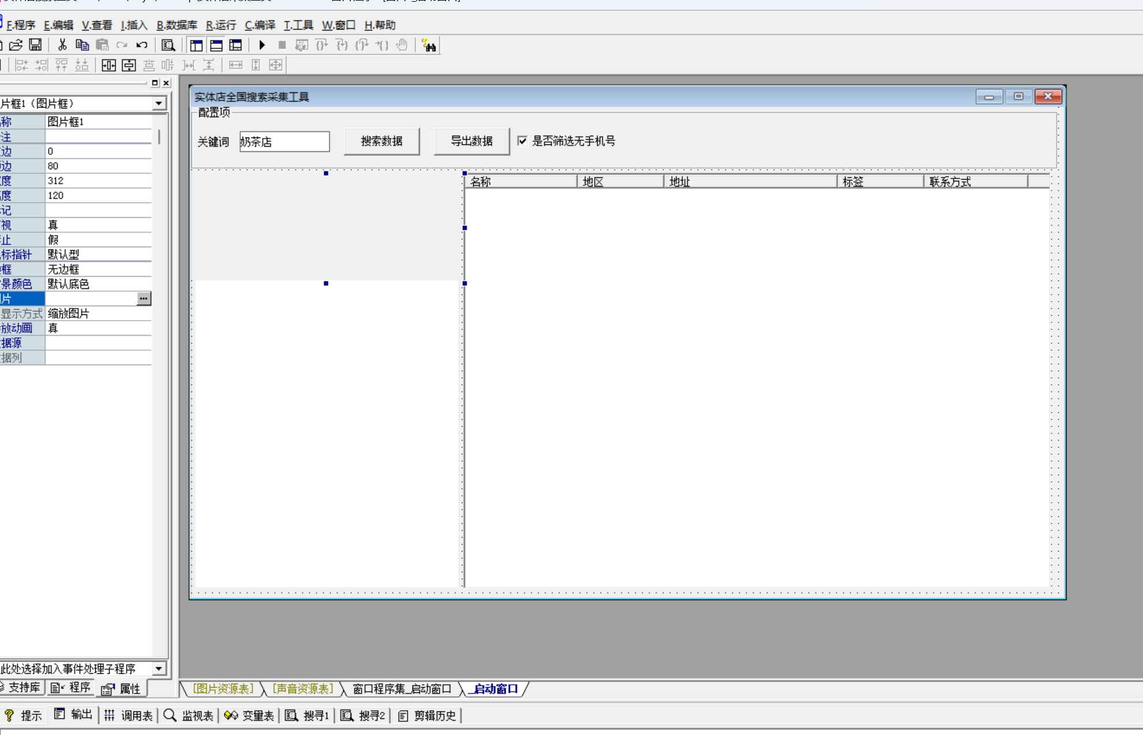Open the C.编译 menu

tap(260, 25)
